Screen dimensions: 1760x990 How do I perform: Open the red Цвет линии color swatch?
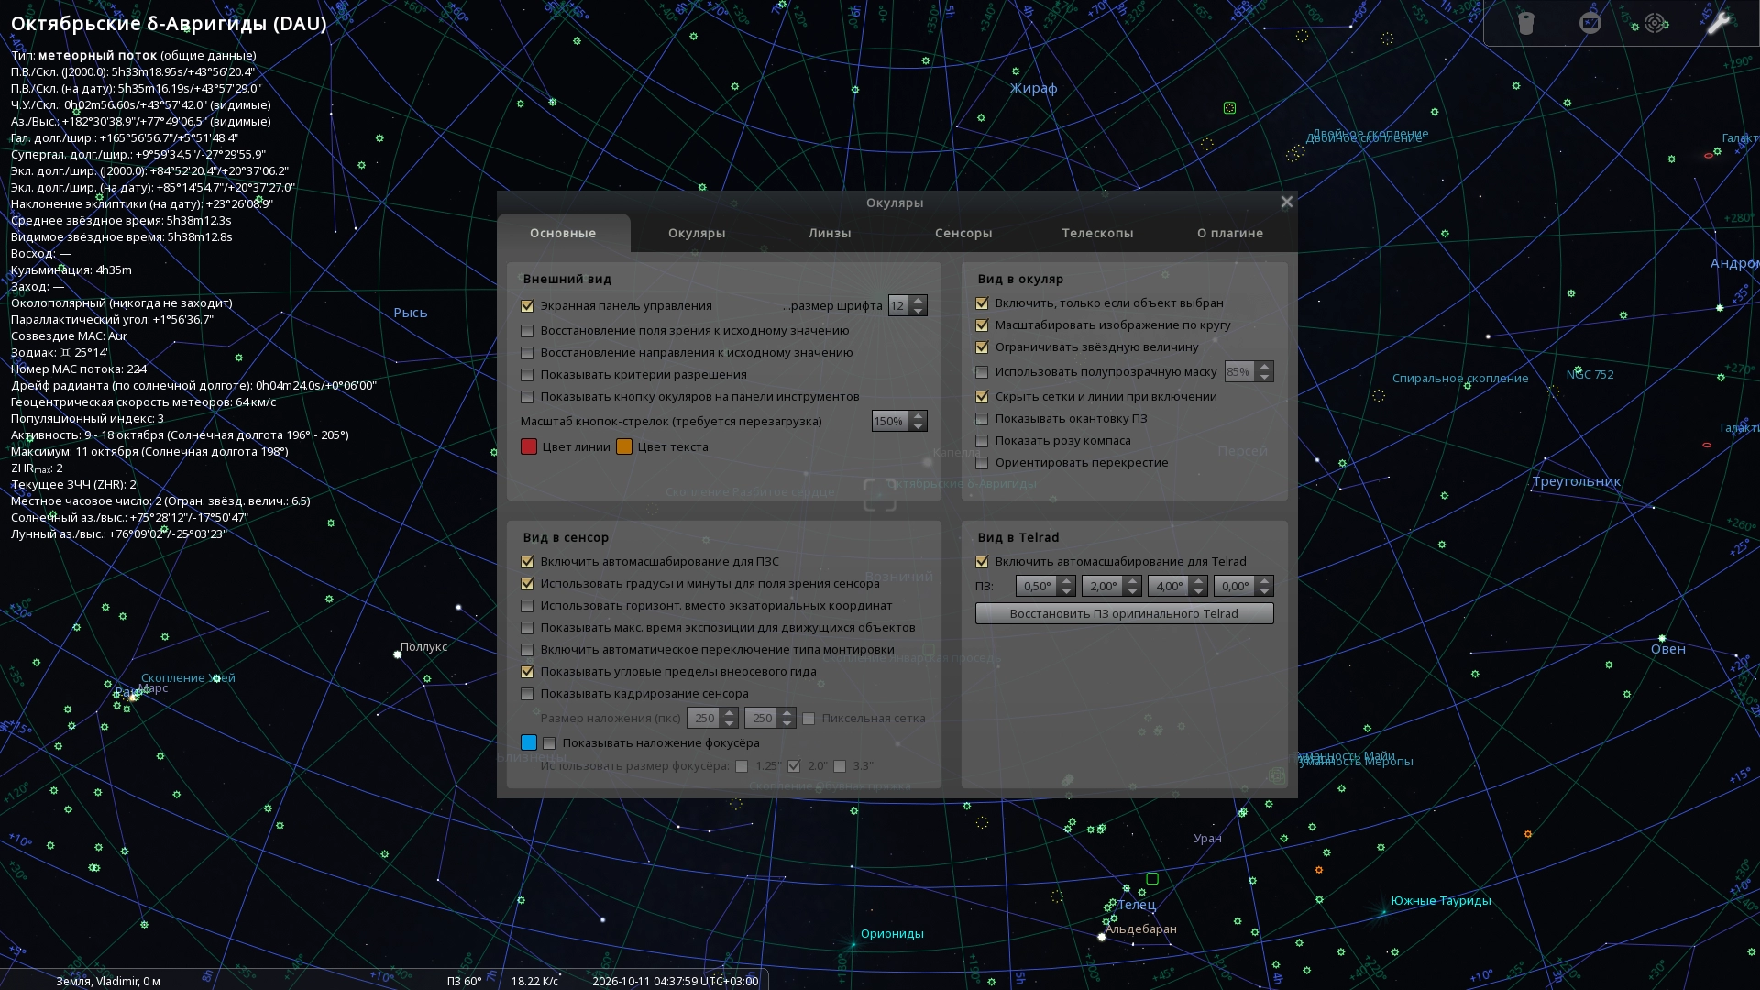coord(529,447)
